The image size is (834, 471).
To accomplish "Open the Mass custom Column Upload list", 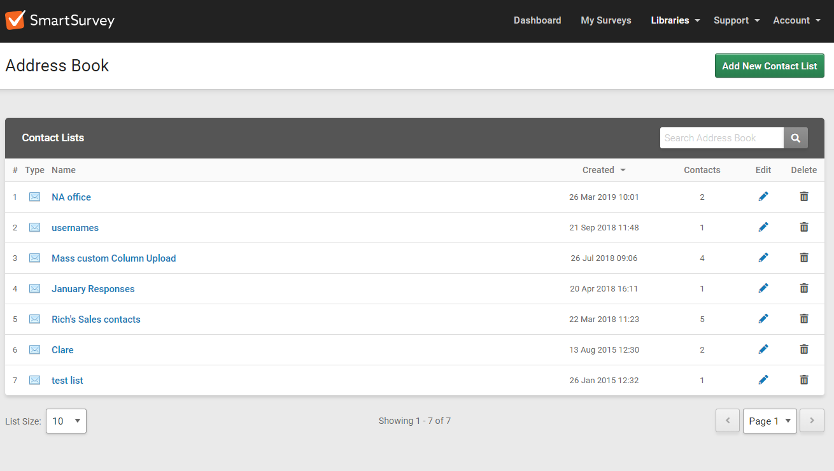I will tap(113, 258).
